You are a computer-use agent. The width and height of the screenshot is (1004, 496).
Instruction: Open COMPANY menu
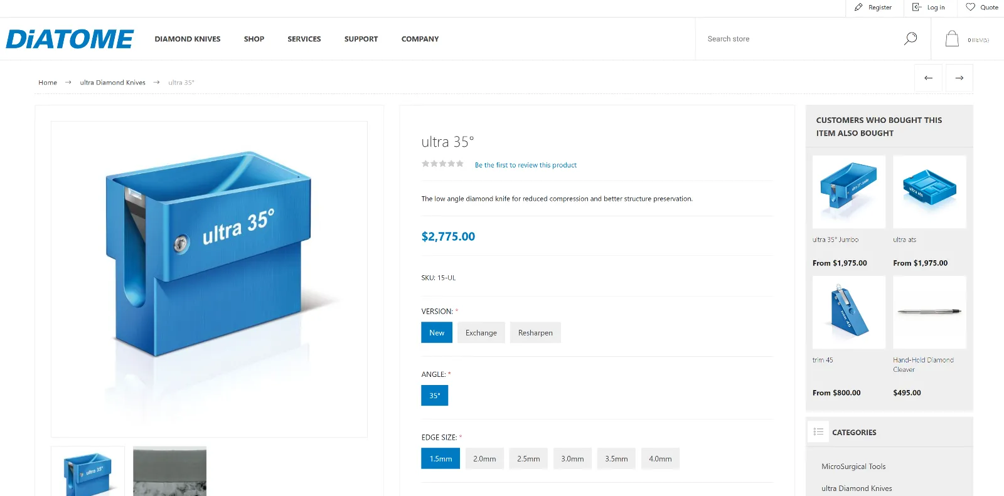coord(420,39)
